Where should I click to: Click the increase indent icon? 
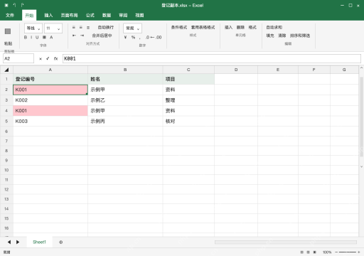82,36
